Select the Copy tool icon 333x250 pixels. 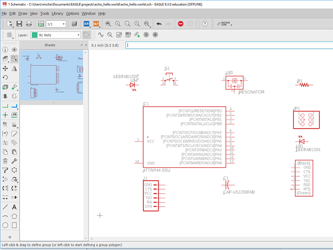[x=5, y=152]
